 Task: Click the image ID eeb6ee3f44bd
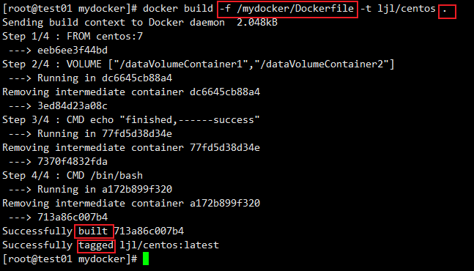point(73,50)
